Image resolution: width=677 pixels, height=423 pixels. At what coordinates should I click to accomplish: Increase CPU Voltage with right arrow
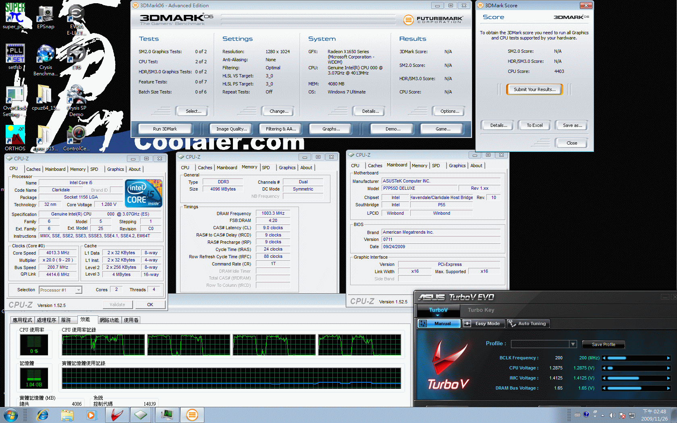(669, 368)
